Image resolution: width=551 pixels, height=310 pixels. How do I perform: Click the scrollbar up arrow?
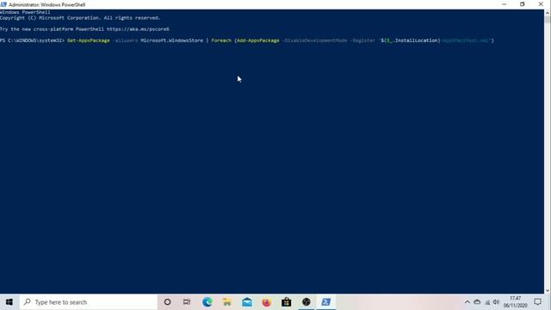tap(548, 13)
